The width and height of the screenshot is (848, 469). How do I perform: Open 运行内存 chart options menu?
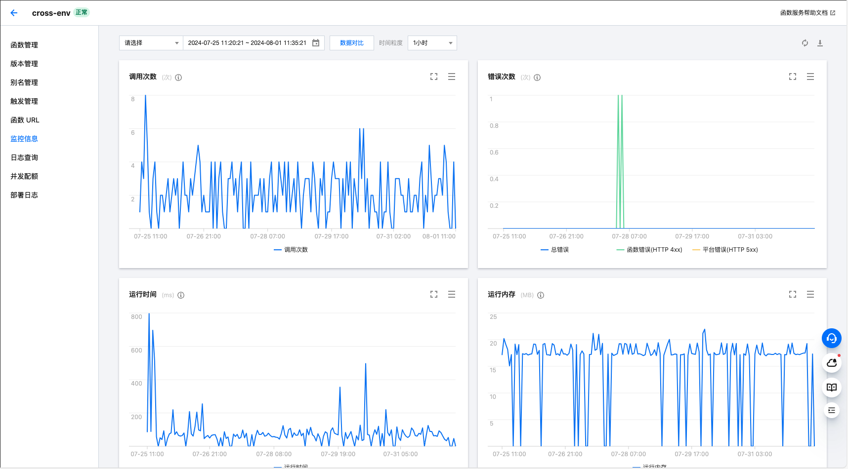810,294
